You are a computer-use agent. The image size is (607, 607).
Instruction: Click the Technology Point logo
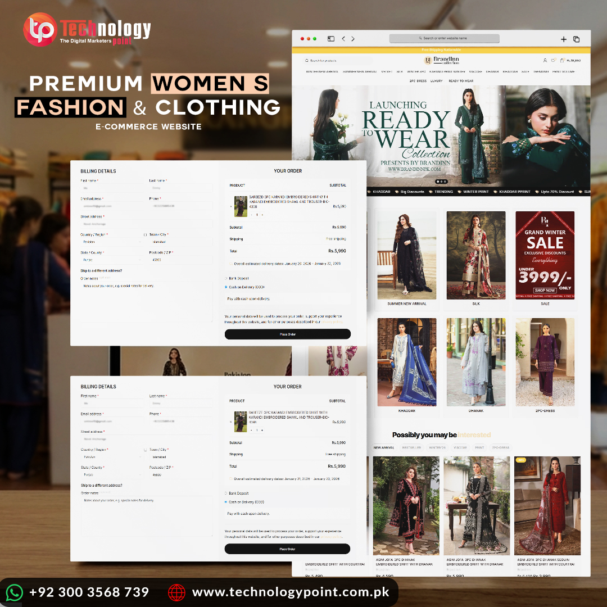[x=87, y=30]
